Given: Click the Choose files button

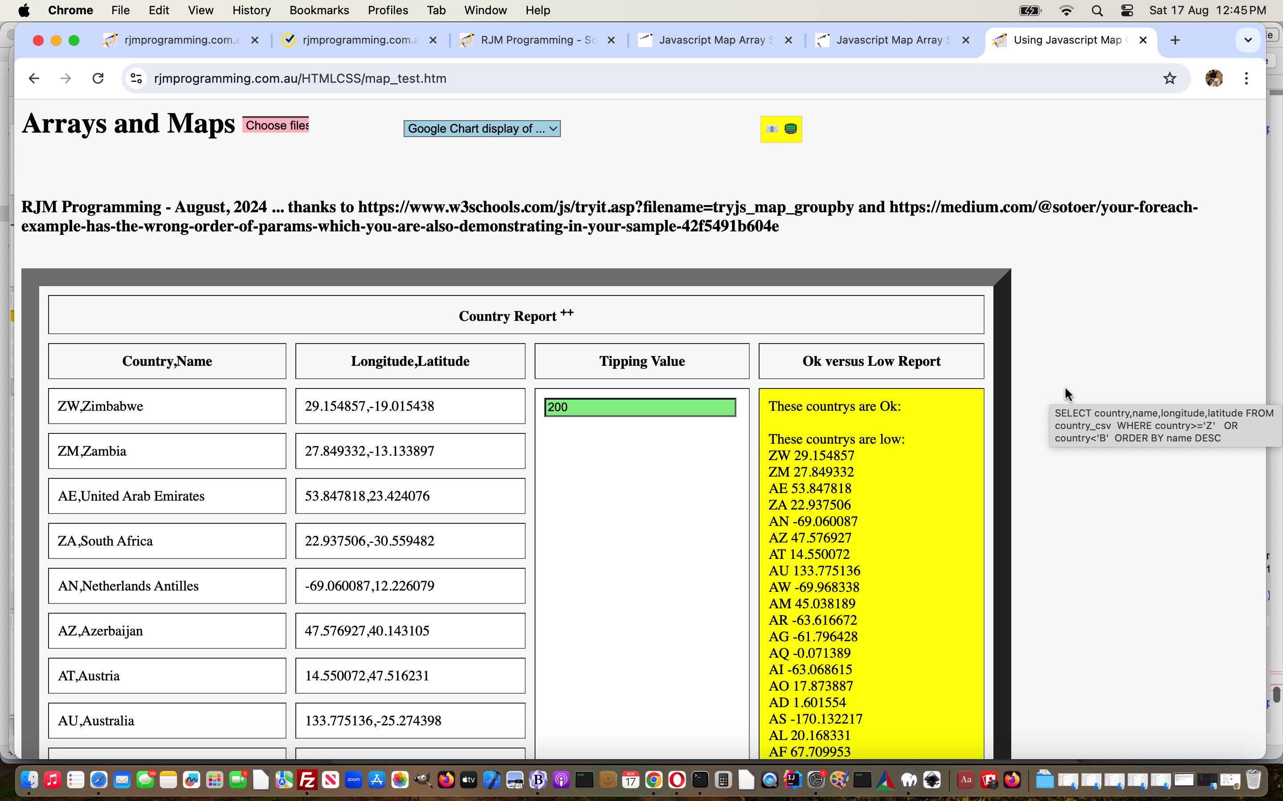Looking at the screenshot, I should [x=277, y=125].
